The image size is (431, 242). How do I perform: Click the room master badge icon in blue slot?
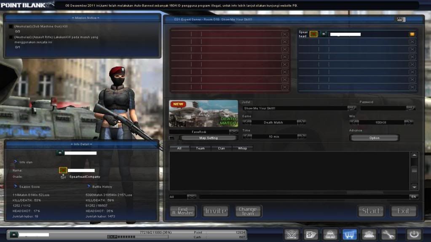point(412,34)
